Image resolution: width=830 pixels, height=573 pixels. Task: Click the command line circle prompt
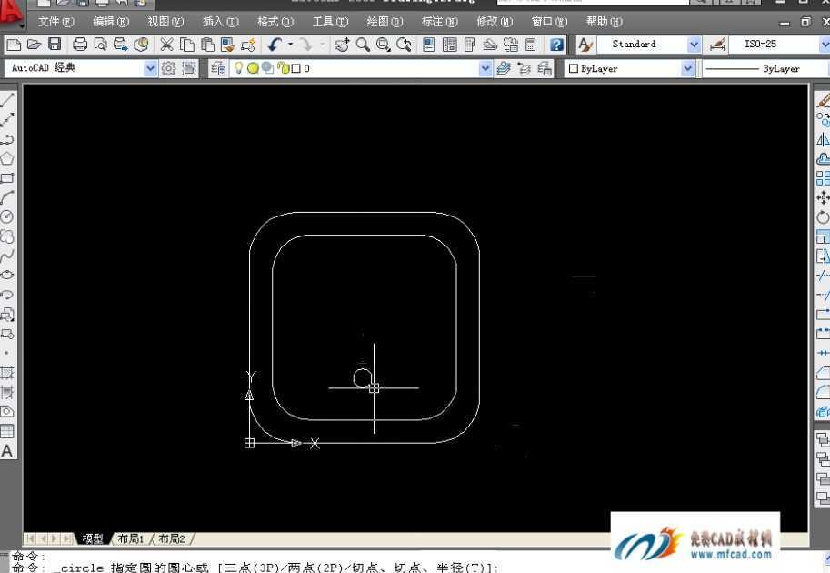[x=255, y=568]
